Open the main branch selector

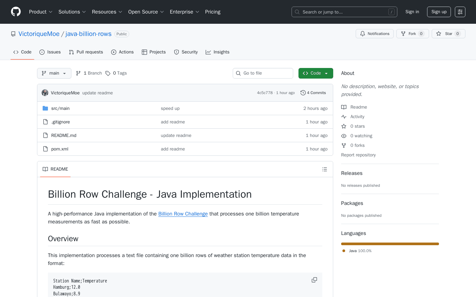[54, 73]
